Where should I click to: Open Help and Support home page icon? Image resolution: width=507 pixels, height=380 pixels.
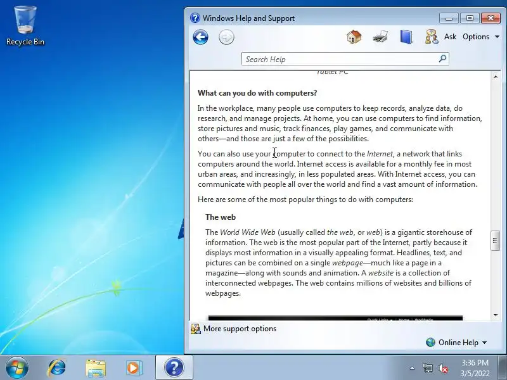tap(354, 37)
